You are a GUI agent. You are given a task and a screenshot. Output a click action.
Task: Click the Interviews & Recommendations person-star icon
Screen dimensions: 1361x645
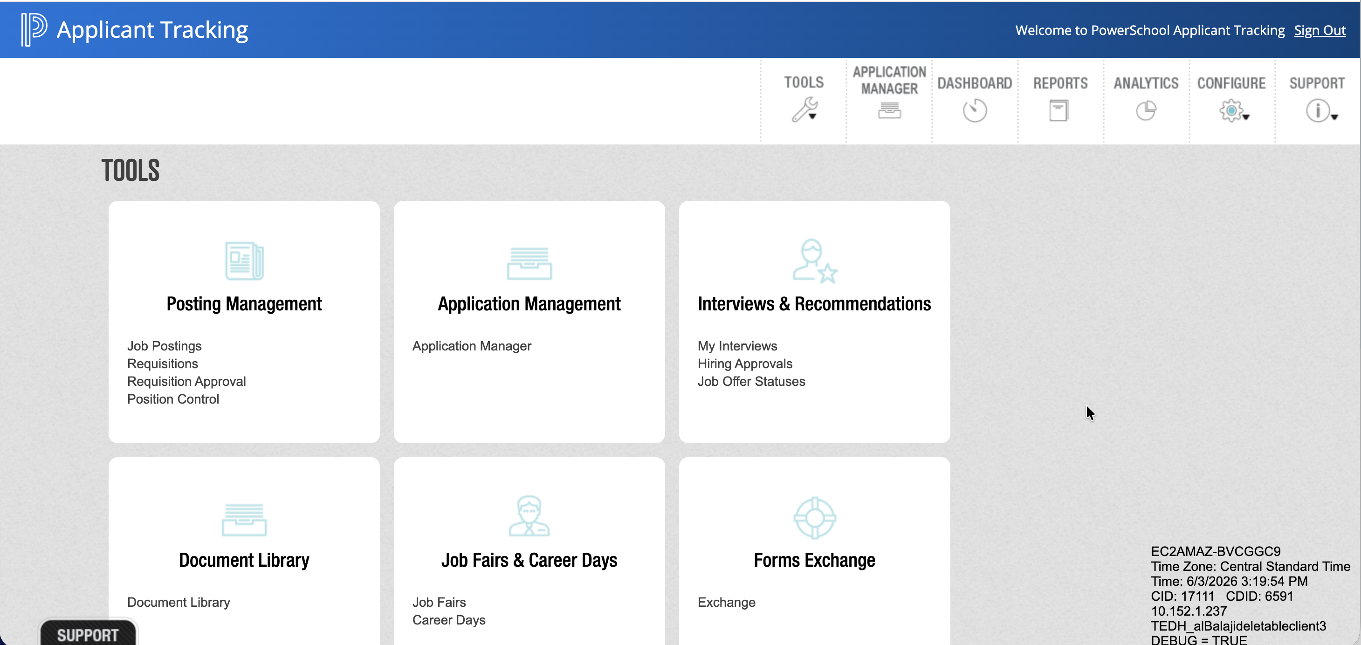[814, 261]
